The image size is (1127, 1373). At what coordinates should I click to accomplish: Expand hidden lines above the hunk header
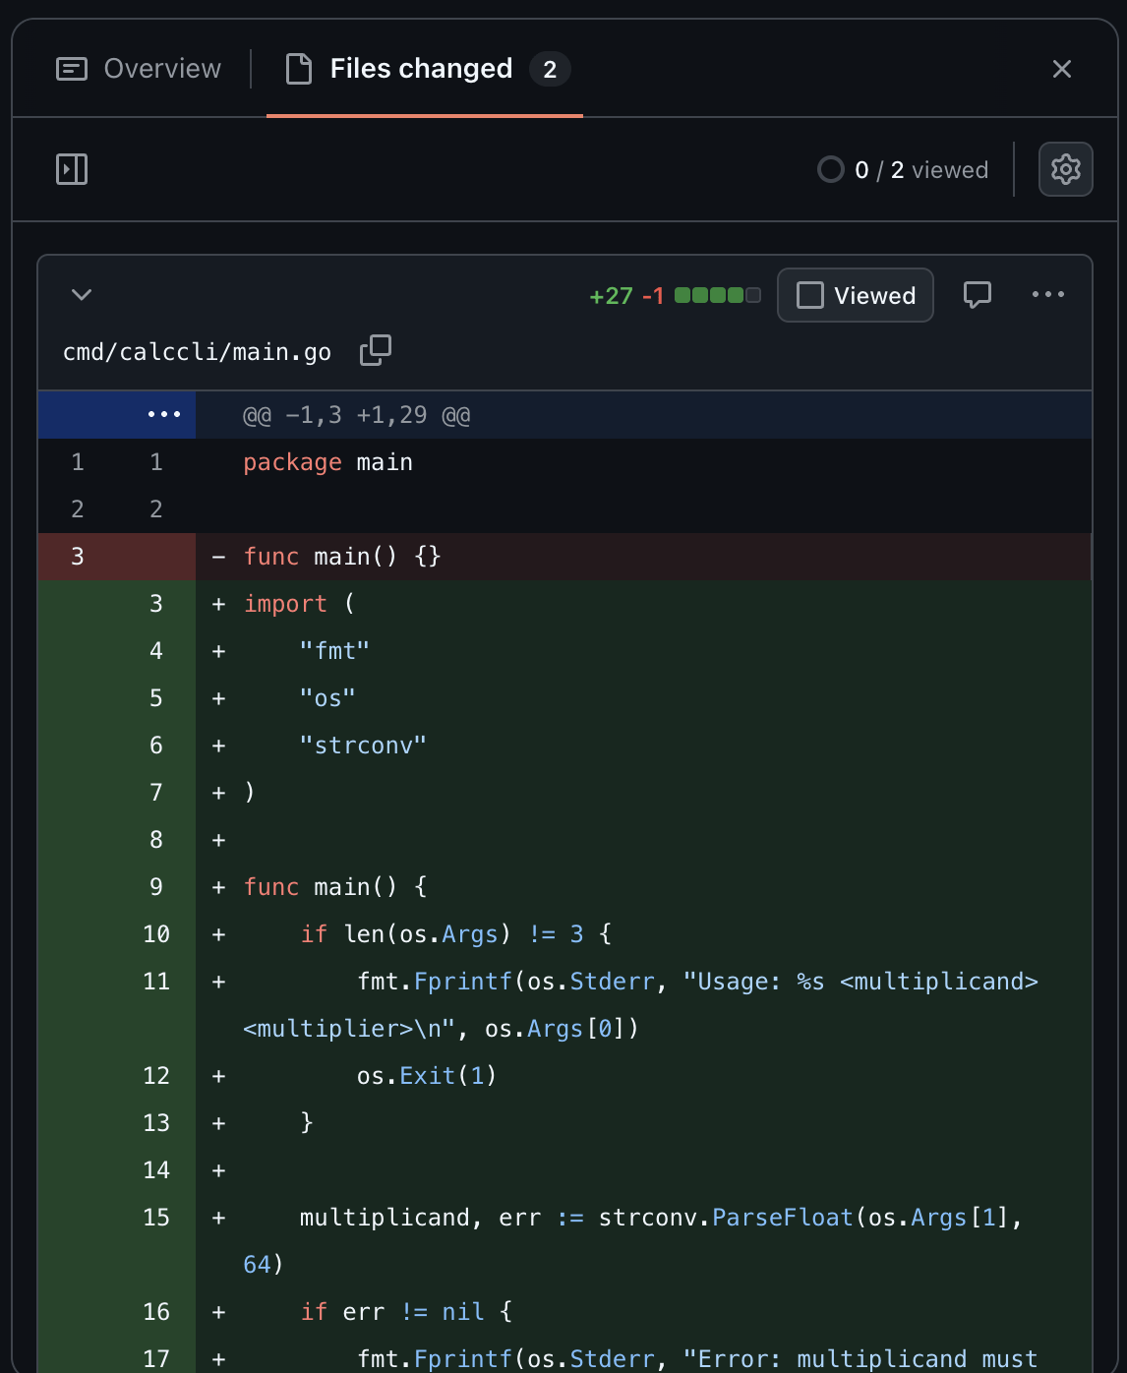click(x=163, y=414)
